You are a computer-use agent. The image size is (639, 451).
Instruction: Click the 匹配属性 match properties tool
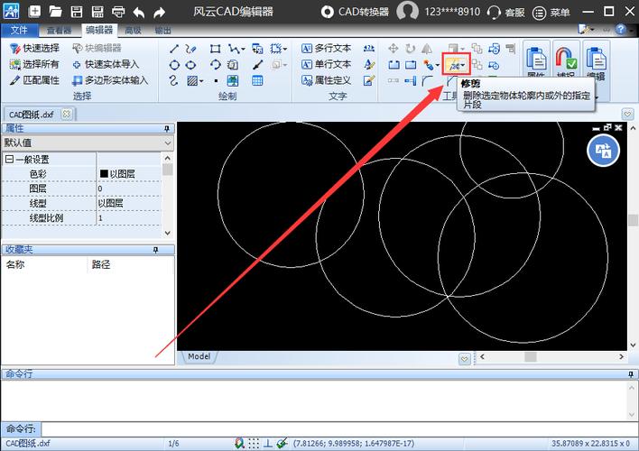click(34, 80)
